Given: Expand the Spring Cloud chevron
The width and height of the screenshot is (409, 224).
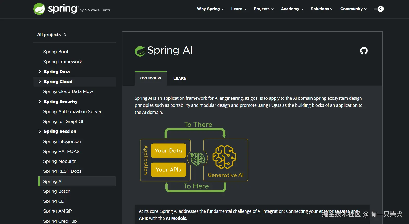Looking at the screenshot, I should (x=40, y=82).
